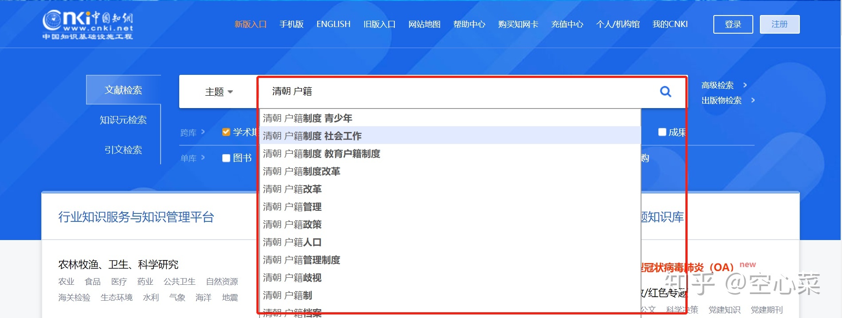The width and height of the screenshot is (842, 318).
Task: Open 食品 category link
Action: coord(93,282)
